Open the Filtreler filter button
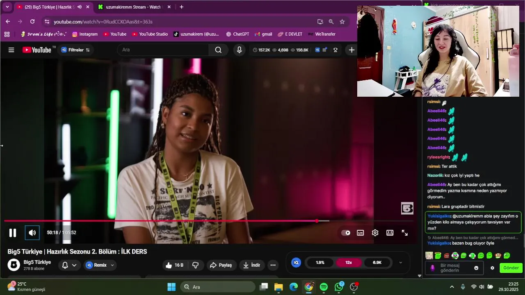This screenshot has height=295, width=525. point(75,50)
